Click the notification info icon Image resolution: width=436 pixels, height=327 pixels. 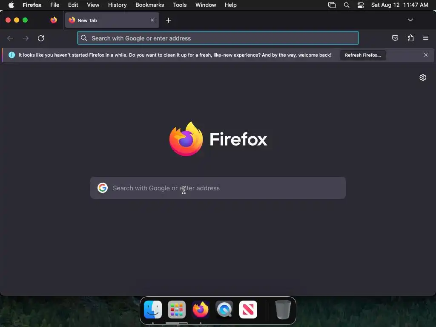[11, 55]
